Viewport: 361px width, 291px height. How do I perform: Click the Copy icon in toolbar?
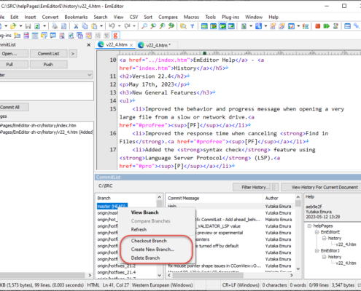coord(85,26)
